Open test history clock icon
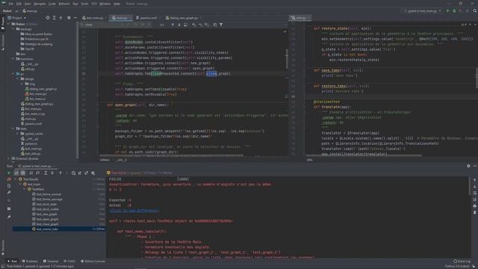This screenshot has width=478, height=269. (73, 173)
